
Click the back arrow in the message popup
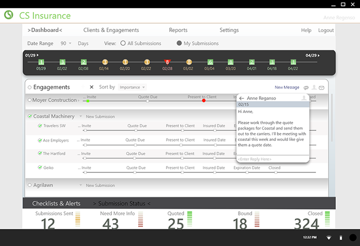(x=242, y=98)
